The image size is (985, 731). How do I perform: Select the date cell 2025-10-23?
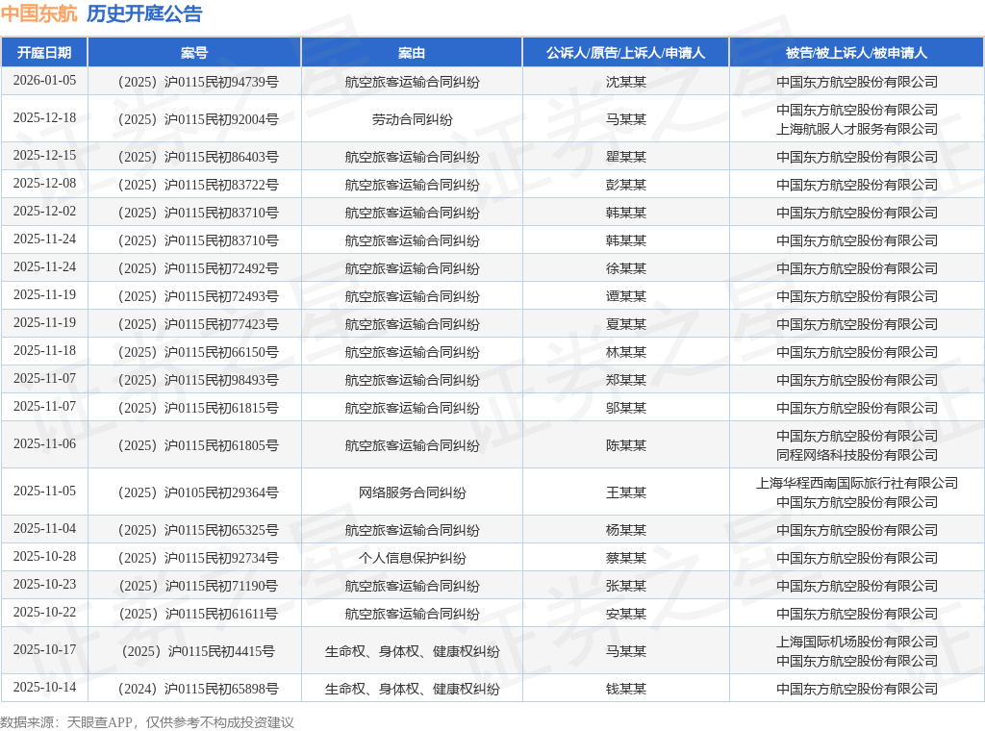[x=44, y=585]
